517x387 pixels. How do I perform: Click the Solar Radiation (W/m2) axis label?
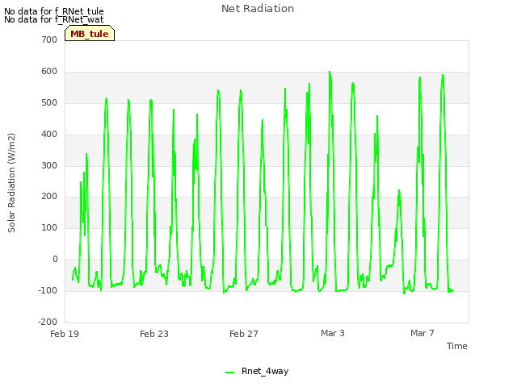(11, 183)
